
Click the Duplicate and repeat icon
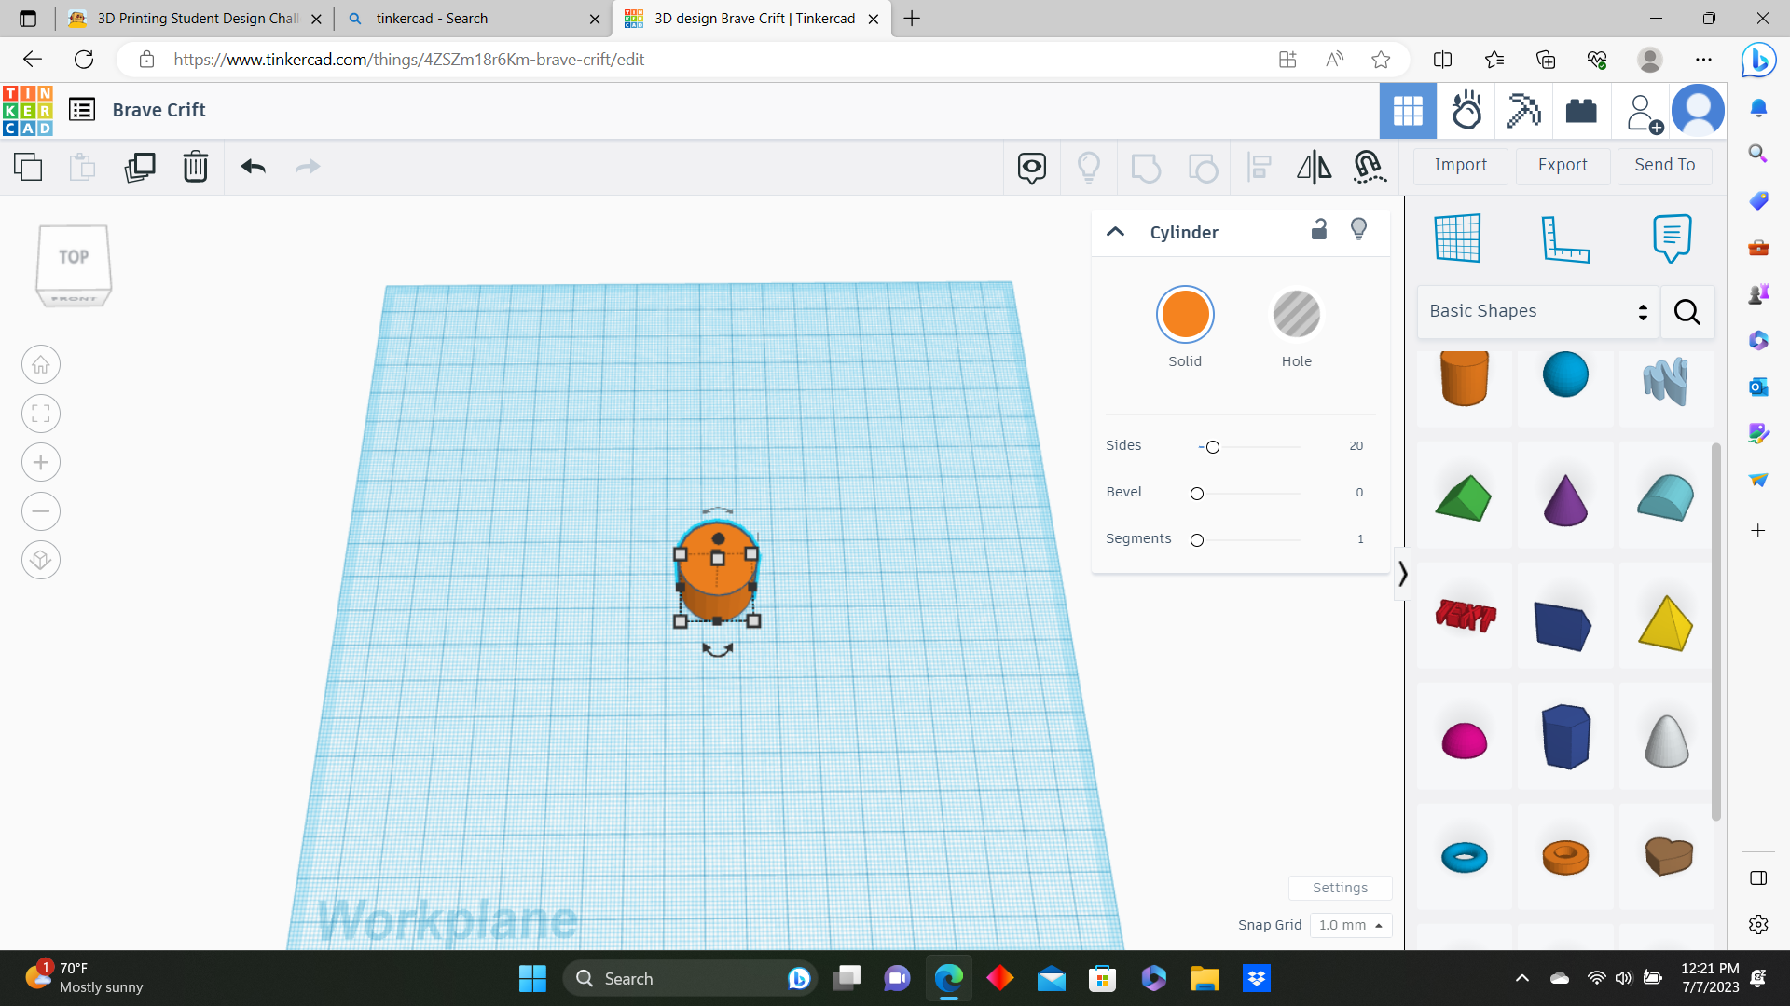pos(140,167)
